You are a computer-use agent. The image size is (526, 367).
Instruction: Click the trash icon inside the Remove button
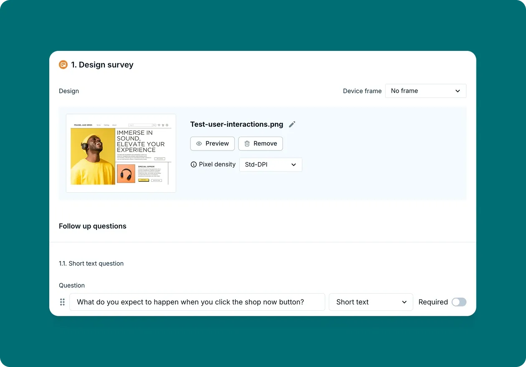(247, 143)
